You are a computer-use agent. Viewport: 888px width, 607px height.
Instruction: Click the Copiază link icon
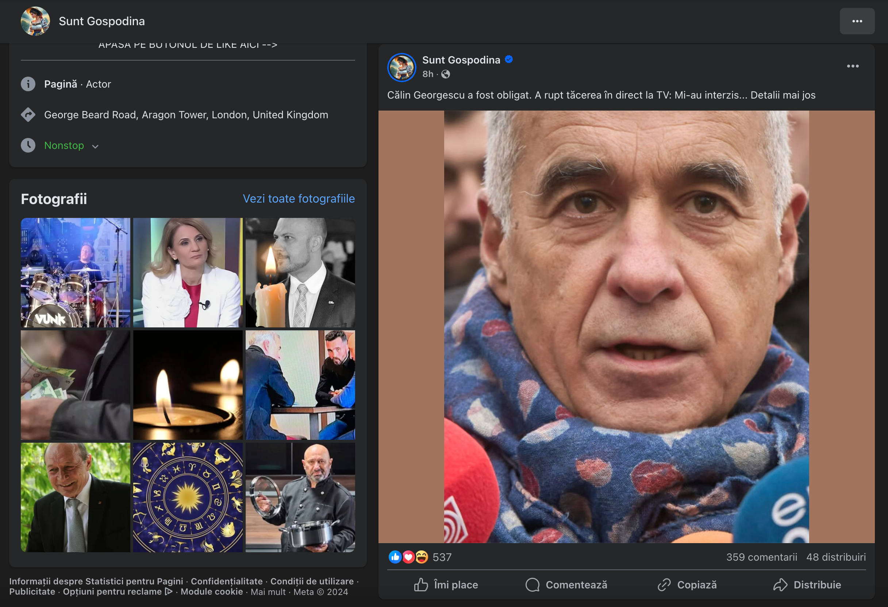point(664,584)
